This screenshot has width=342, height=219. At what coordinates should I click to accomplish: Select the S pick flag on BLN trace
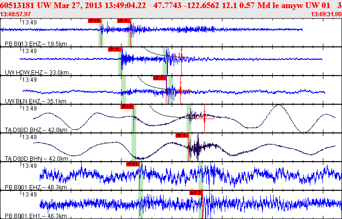159,77
